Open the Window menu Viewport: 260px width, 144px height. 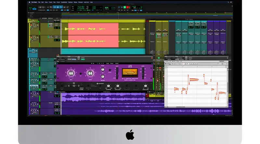(x=80, y=2)
